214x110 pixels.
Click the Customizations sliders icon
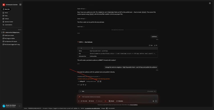tap(3, 25)
